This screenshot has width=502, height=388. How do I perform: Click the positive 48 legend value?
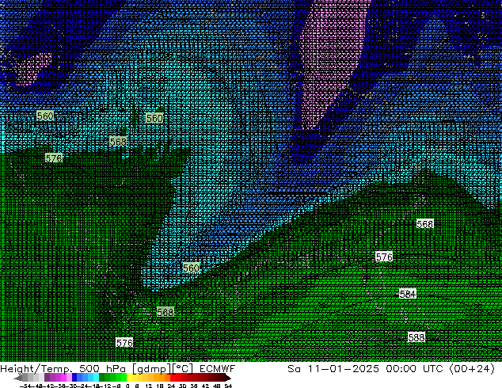click(216, 386)
